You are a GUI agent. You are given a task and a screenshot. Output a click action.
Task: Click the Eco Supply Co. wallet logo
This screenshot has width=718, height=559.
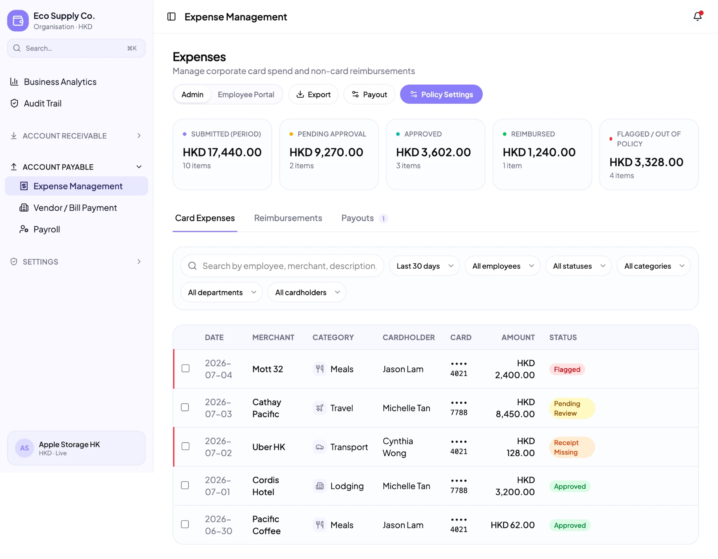pyautogui.click(x=18, y=21)
